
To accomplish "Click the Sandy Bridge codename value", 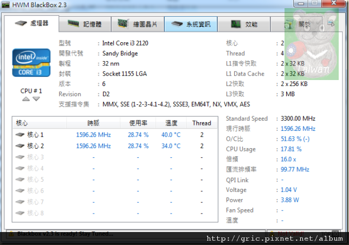I will click(120, 54).
